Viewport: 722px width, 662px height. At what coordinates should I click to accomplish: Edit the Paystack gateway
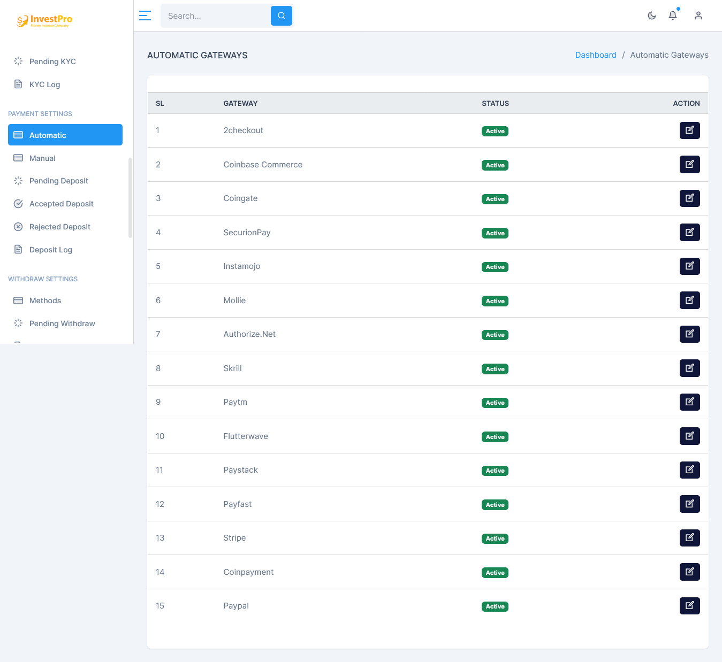coord(690,470)
